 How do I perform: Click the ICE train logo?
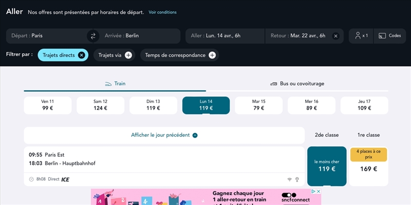click(65, 179)
